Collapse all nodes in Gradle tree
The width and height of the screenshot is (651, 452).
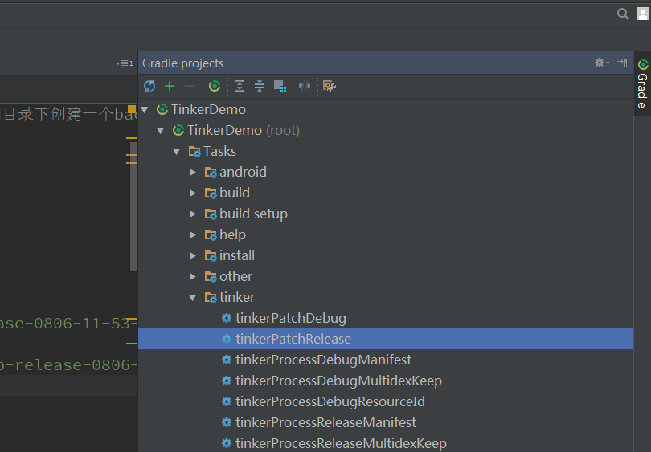260,86
